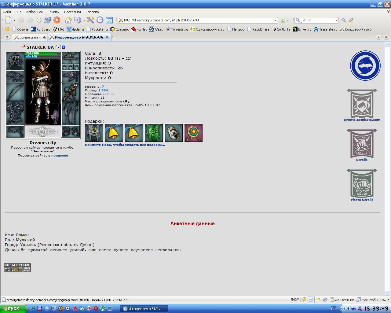Click the target gift icon

pyautogui.click(x=193, y=133)
